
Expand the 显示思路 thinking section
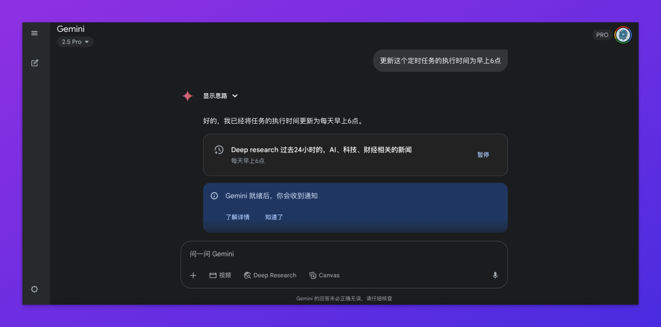(x=220, y=96)
